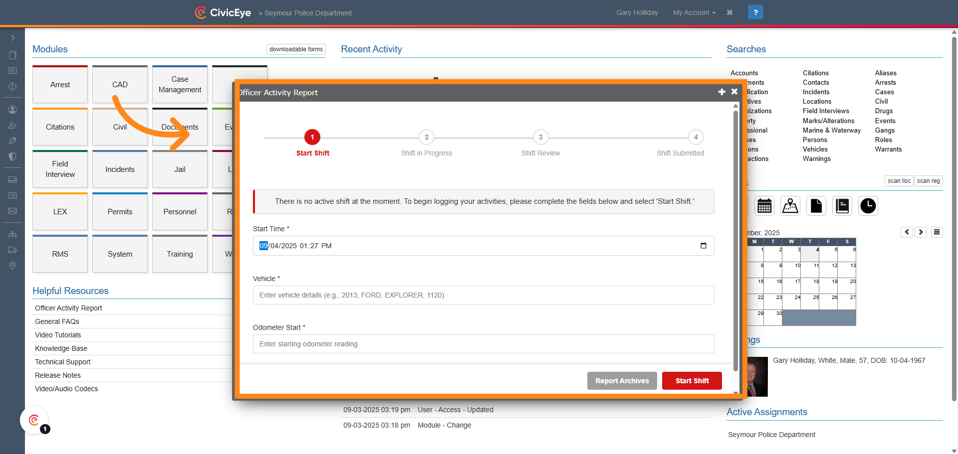Open Officer Activity Report in Helpful Resources

point(68,308)
